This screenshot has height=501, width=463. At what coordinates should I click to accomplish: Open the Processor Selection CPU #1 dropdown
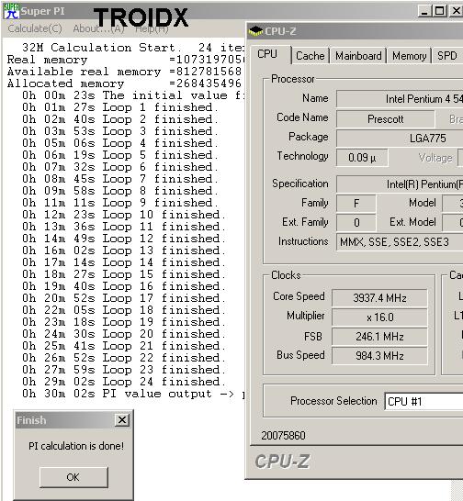[423, 401]
